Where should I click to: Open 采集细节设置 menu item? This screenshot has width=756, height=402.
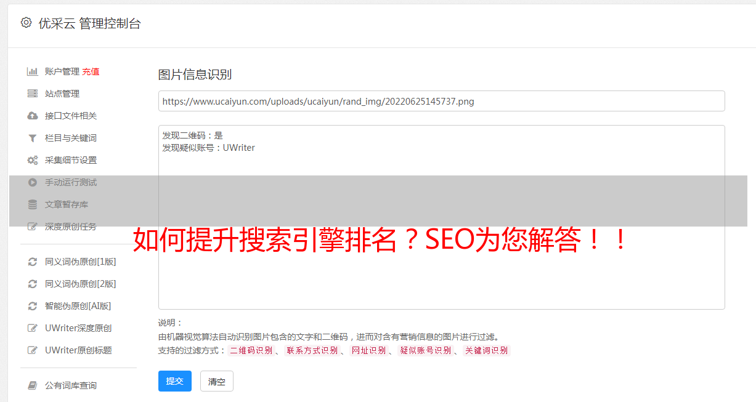click(71, 160)
